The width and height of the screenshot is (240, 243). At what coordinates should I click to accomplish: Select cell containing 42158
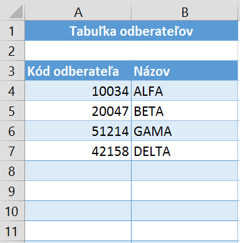coord(78,151)
